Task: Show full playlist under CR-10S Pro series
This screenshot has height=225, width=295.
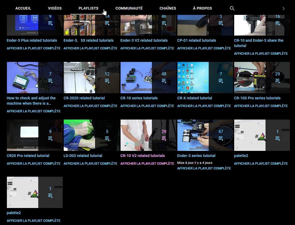Action: (x=261, y=106)
